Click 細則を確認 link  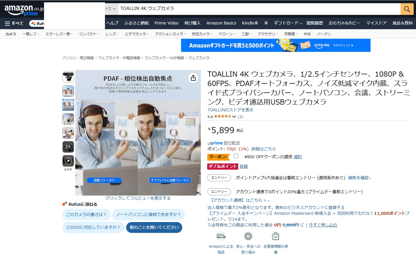coord(359,178)
